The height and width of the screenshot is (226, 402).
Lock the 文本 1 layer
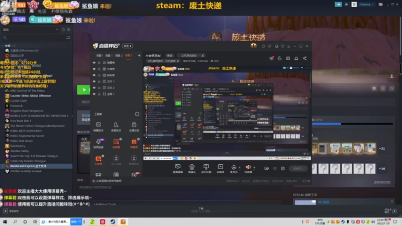tap(99, 81)
